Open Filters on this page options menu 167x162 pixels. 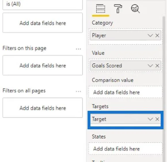click(x=78, y=49)
